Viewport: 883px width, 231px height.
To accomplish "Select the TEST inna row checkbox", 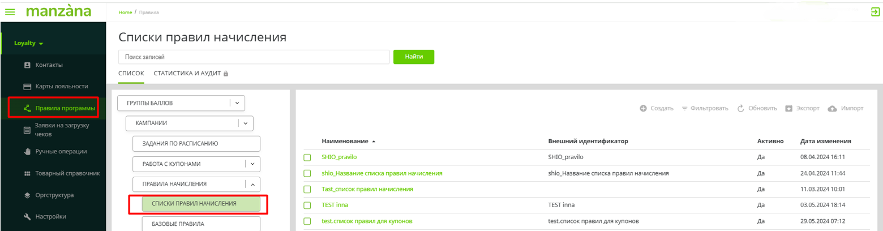I will coord(307,205).
